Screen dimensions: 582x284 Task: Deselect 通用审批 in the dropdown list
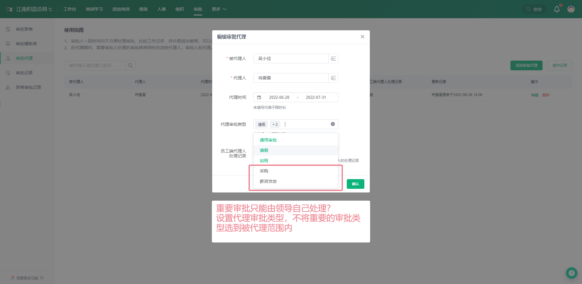[x=268, y=140]
